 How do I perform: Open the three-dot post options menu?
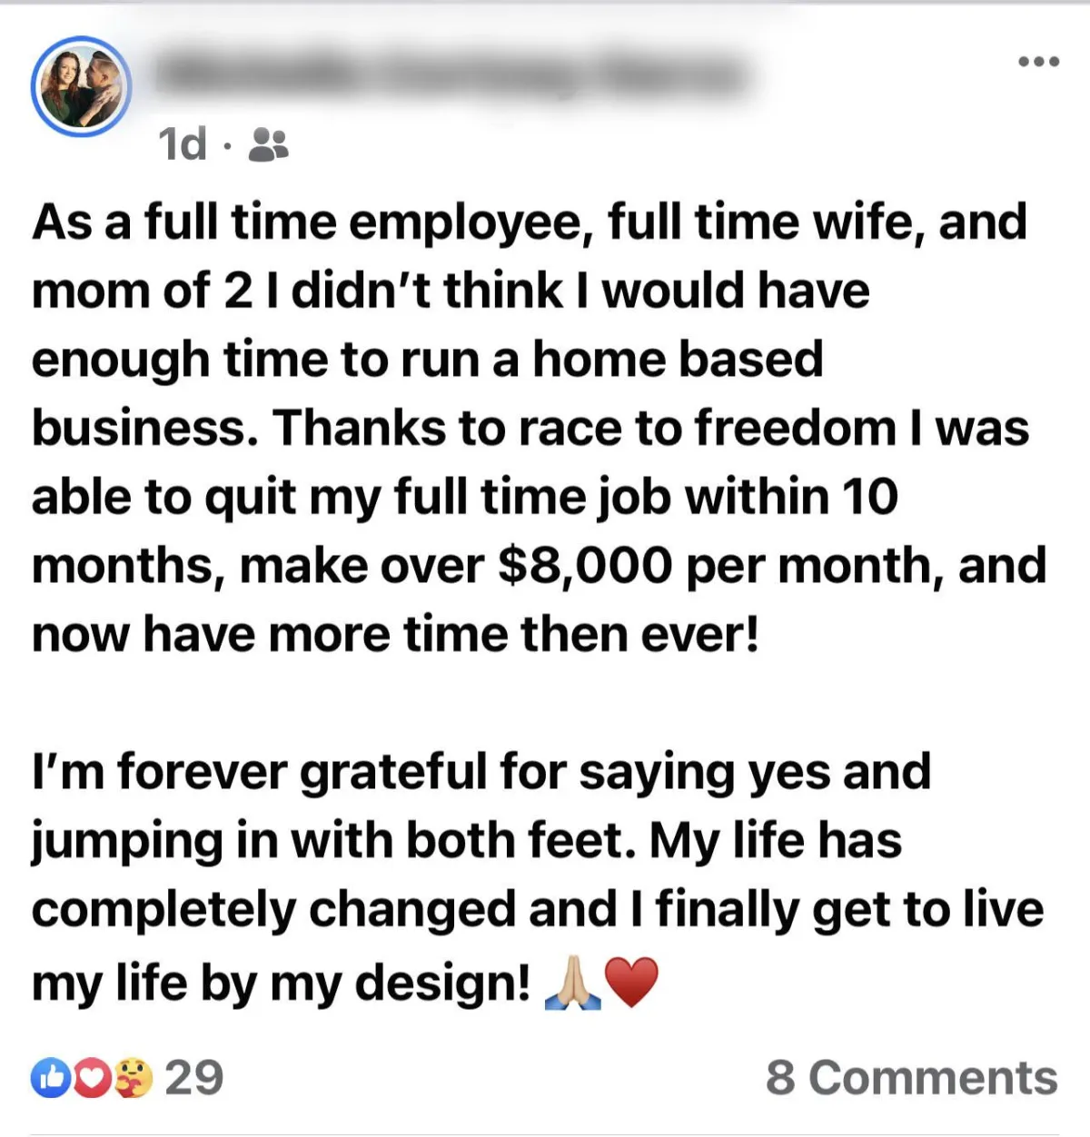click(x=1038, y=62)
